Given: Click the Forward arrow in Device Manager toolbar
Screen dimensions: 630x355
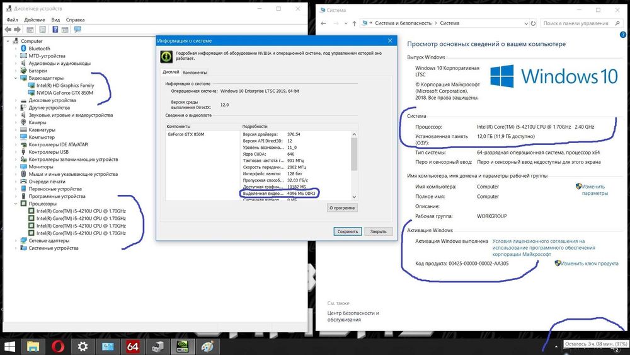Looking at the screenshot, I should tap(17, 30).
